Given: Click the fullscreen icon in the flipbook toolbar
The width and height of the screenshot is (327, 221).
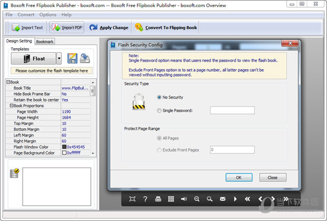Looking at the screenshot, I should (x=132, y=199).
